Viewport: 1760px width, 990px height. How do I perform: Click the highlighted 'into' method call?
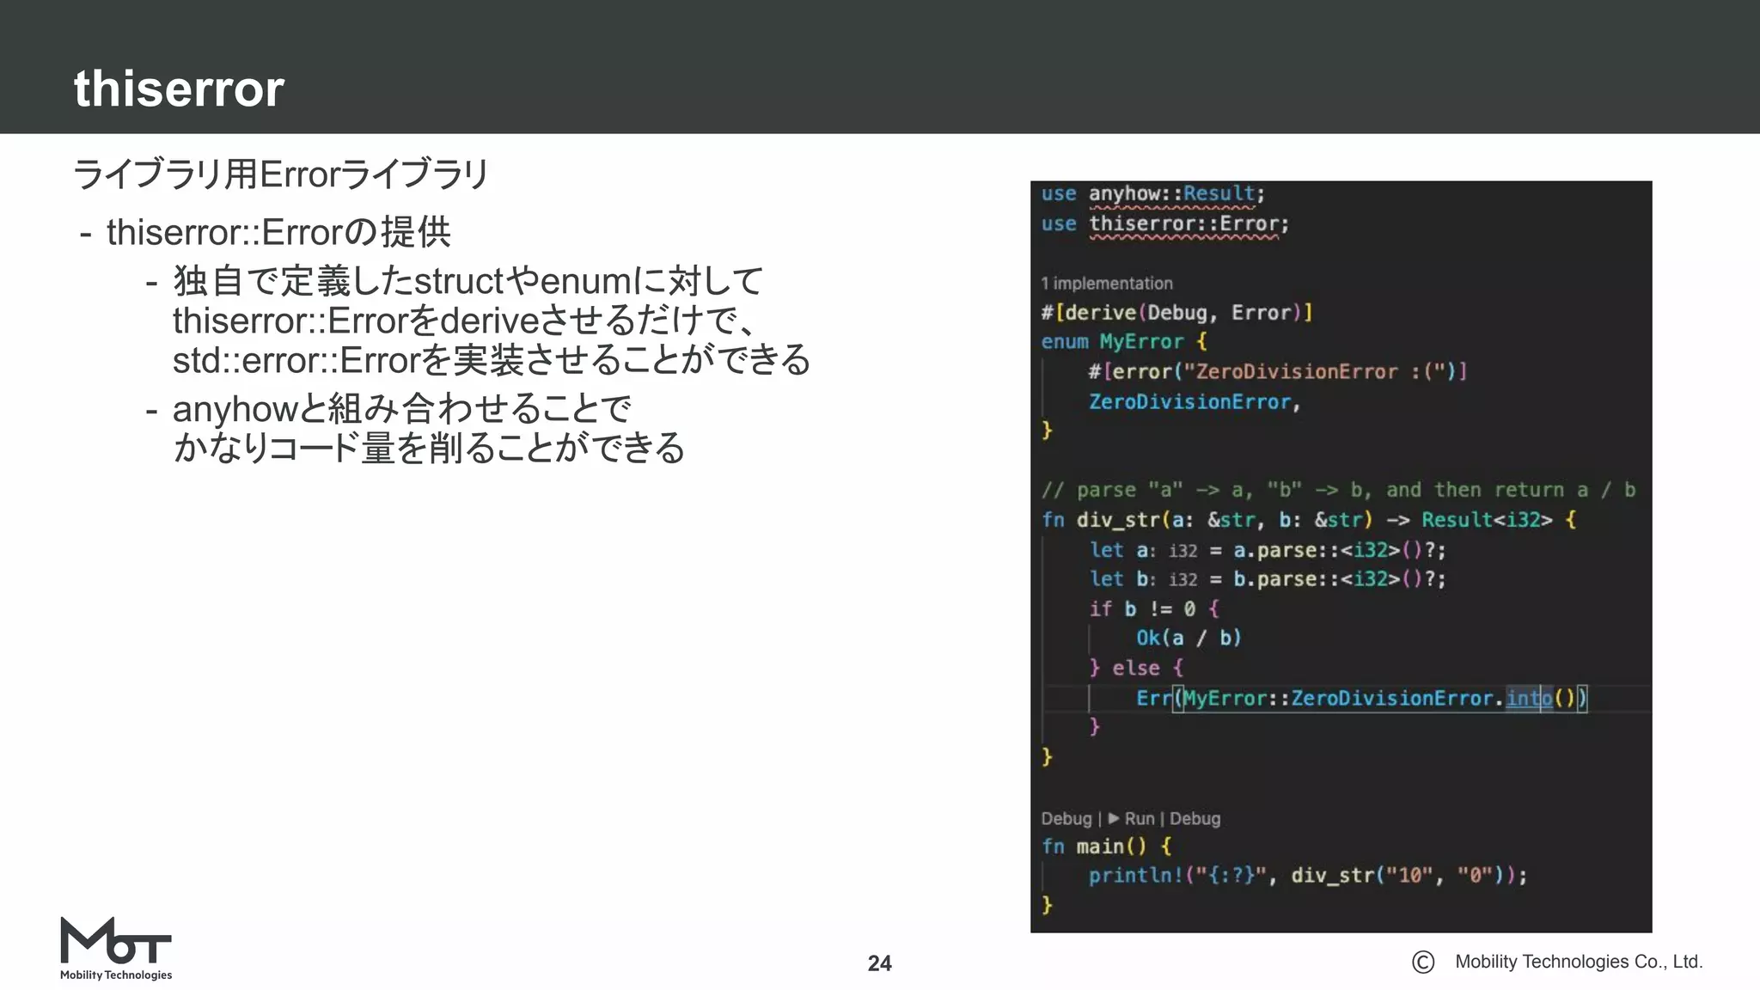tap(1529, 698)
